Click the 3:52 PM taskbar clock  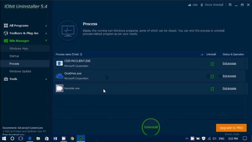point(233,138)
